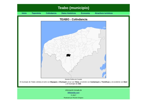Click the black Teabo region on the map
Image resolution: width=147 pixels, height=110 pixels.
pos(68,55)
